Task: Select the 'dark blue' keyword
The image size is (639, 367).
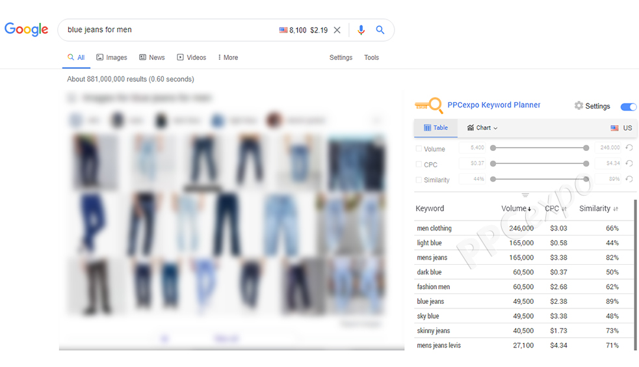Action: [x=429, y=272]
